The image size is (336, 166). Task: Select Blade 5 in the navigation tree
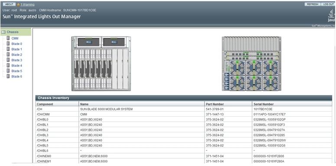coord(17,71)
